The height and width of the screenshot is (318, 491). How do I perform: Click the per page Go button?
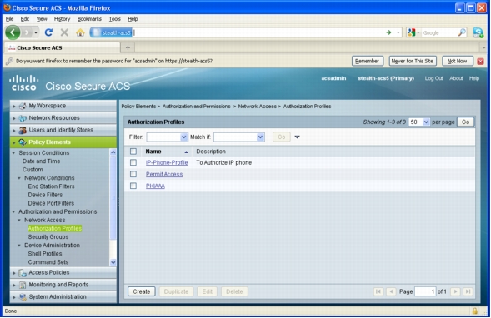465,122
